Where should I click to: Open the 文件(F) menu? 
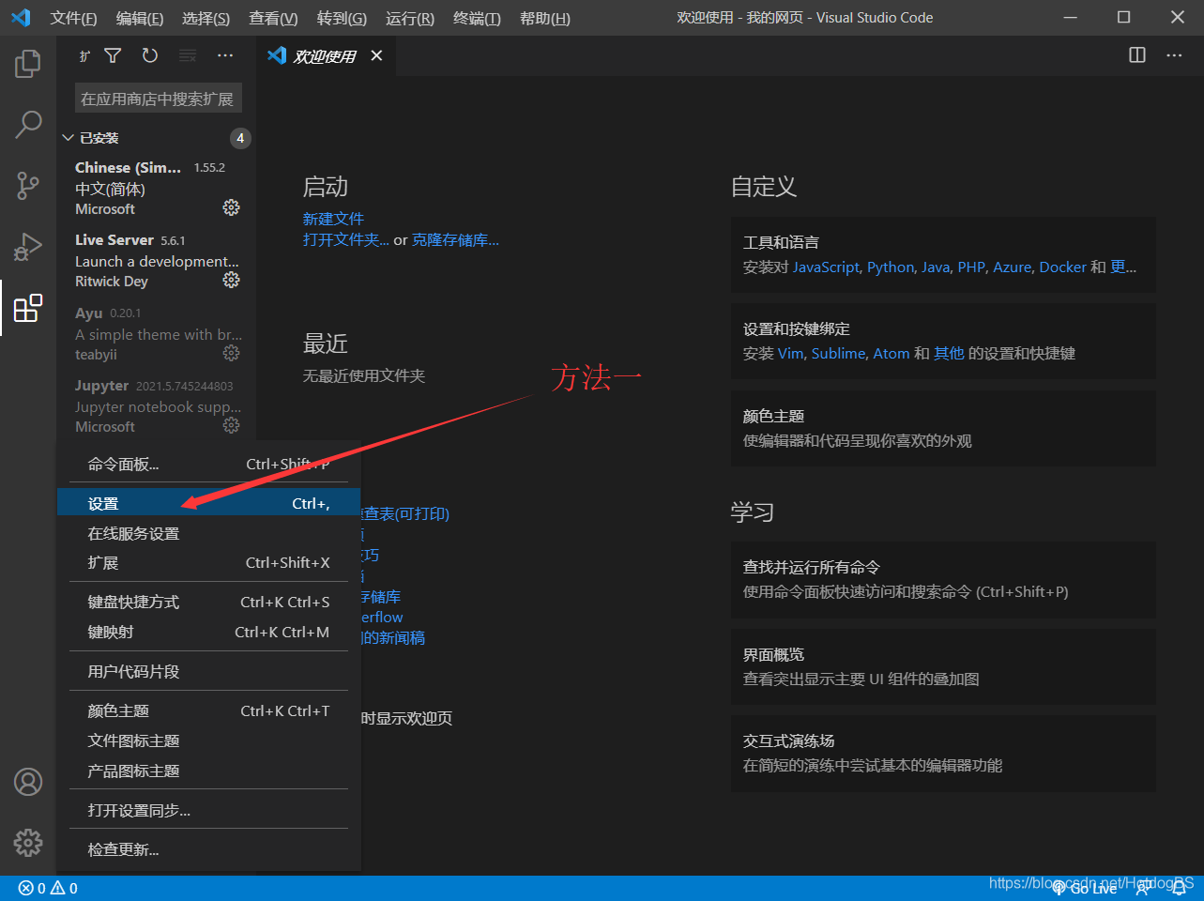[x=73, y=18]
